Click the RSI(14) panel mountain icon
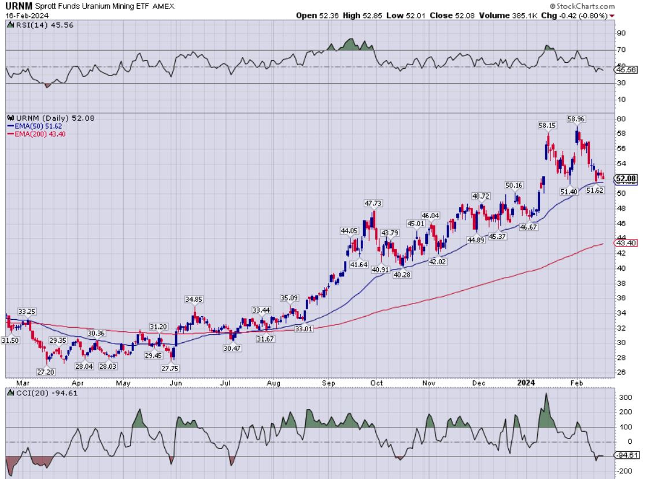Viewport: 647px width, 479px height. 11,25
